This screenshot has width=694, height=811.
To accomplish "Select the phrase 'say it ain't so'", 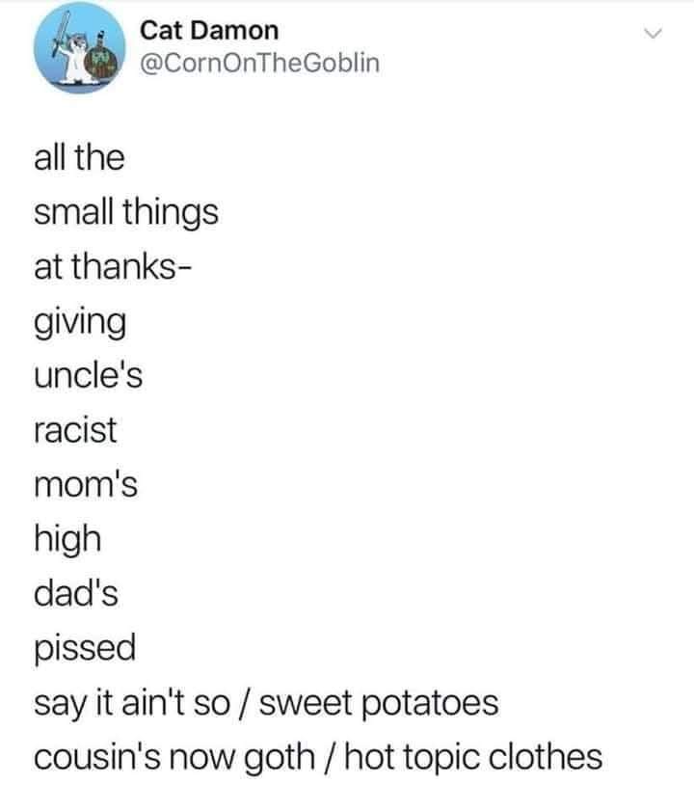I will tap(132, 703).
